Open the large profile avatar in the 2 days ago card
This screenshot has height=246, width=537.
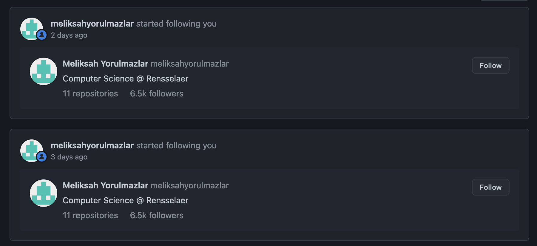pos(44,71)
